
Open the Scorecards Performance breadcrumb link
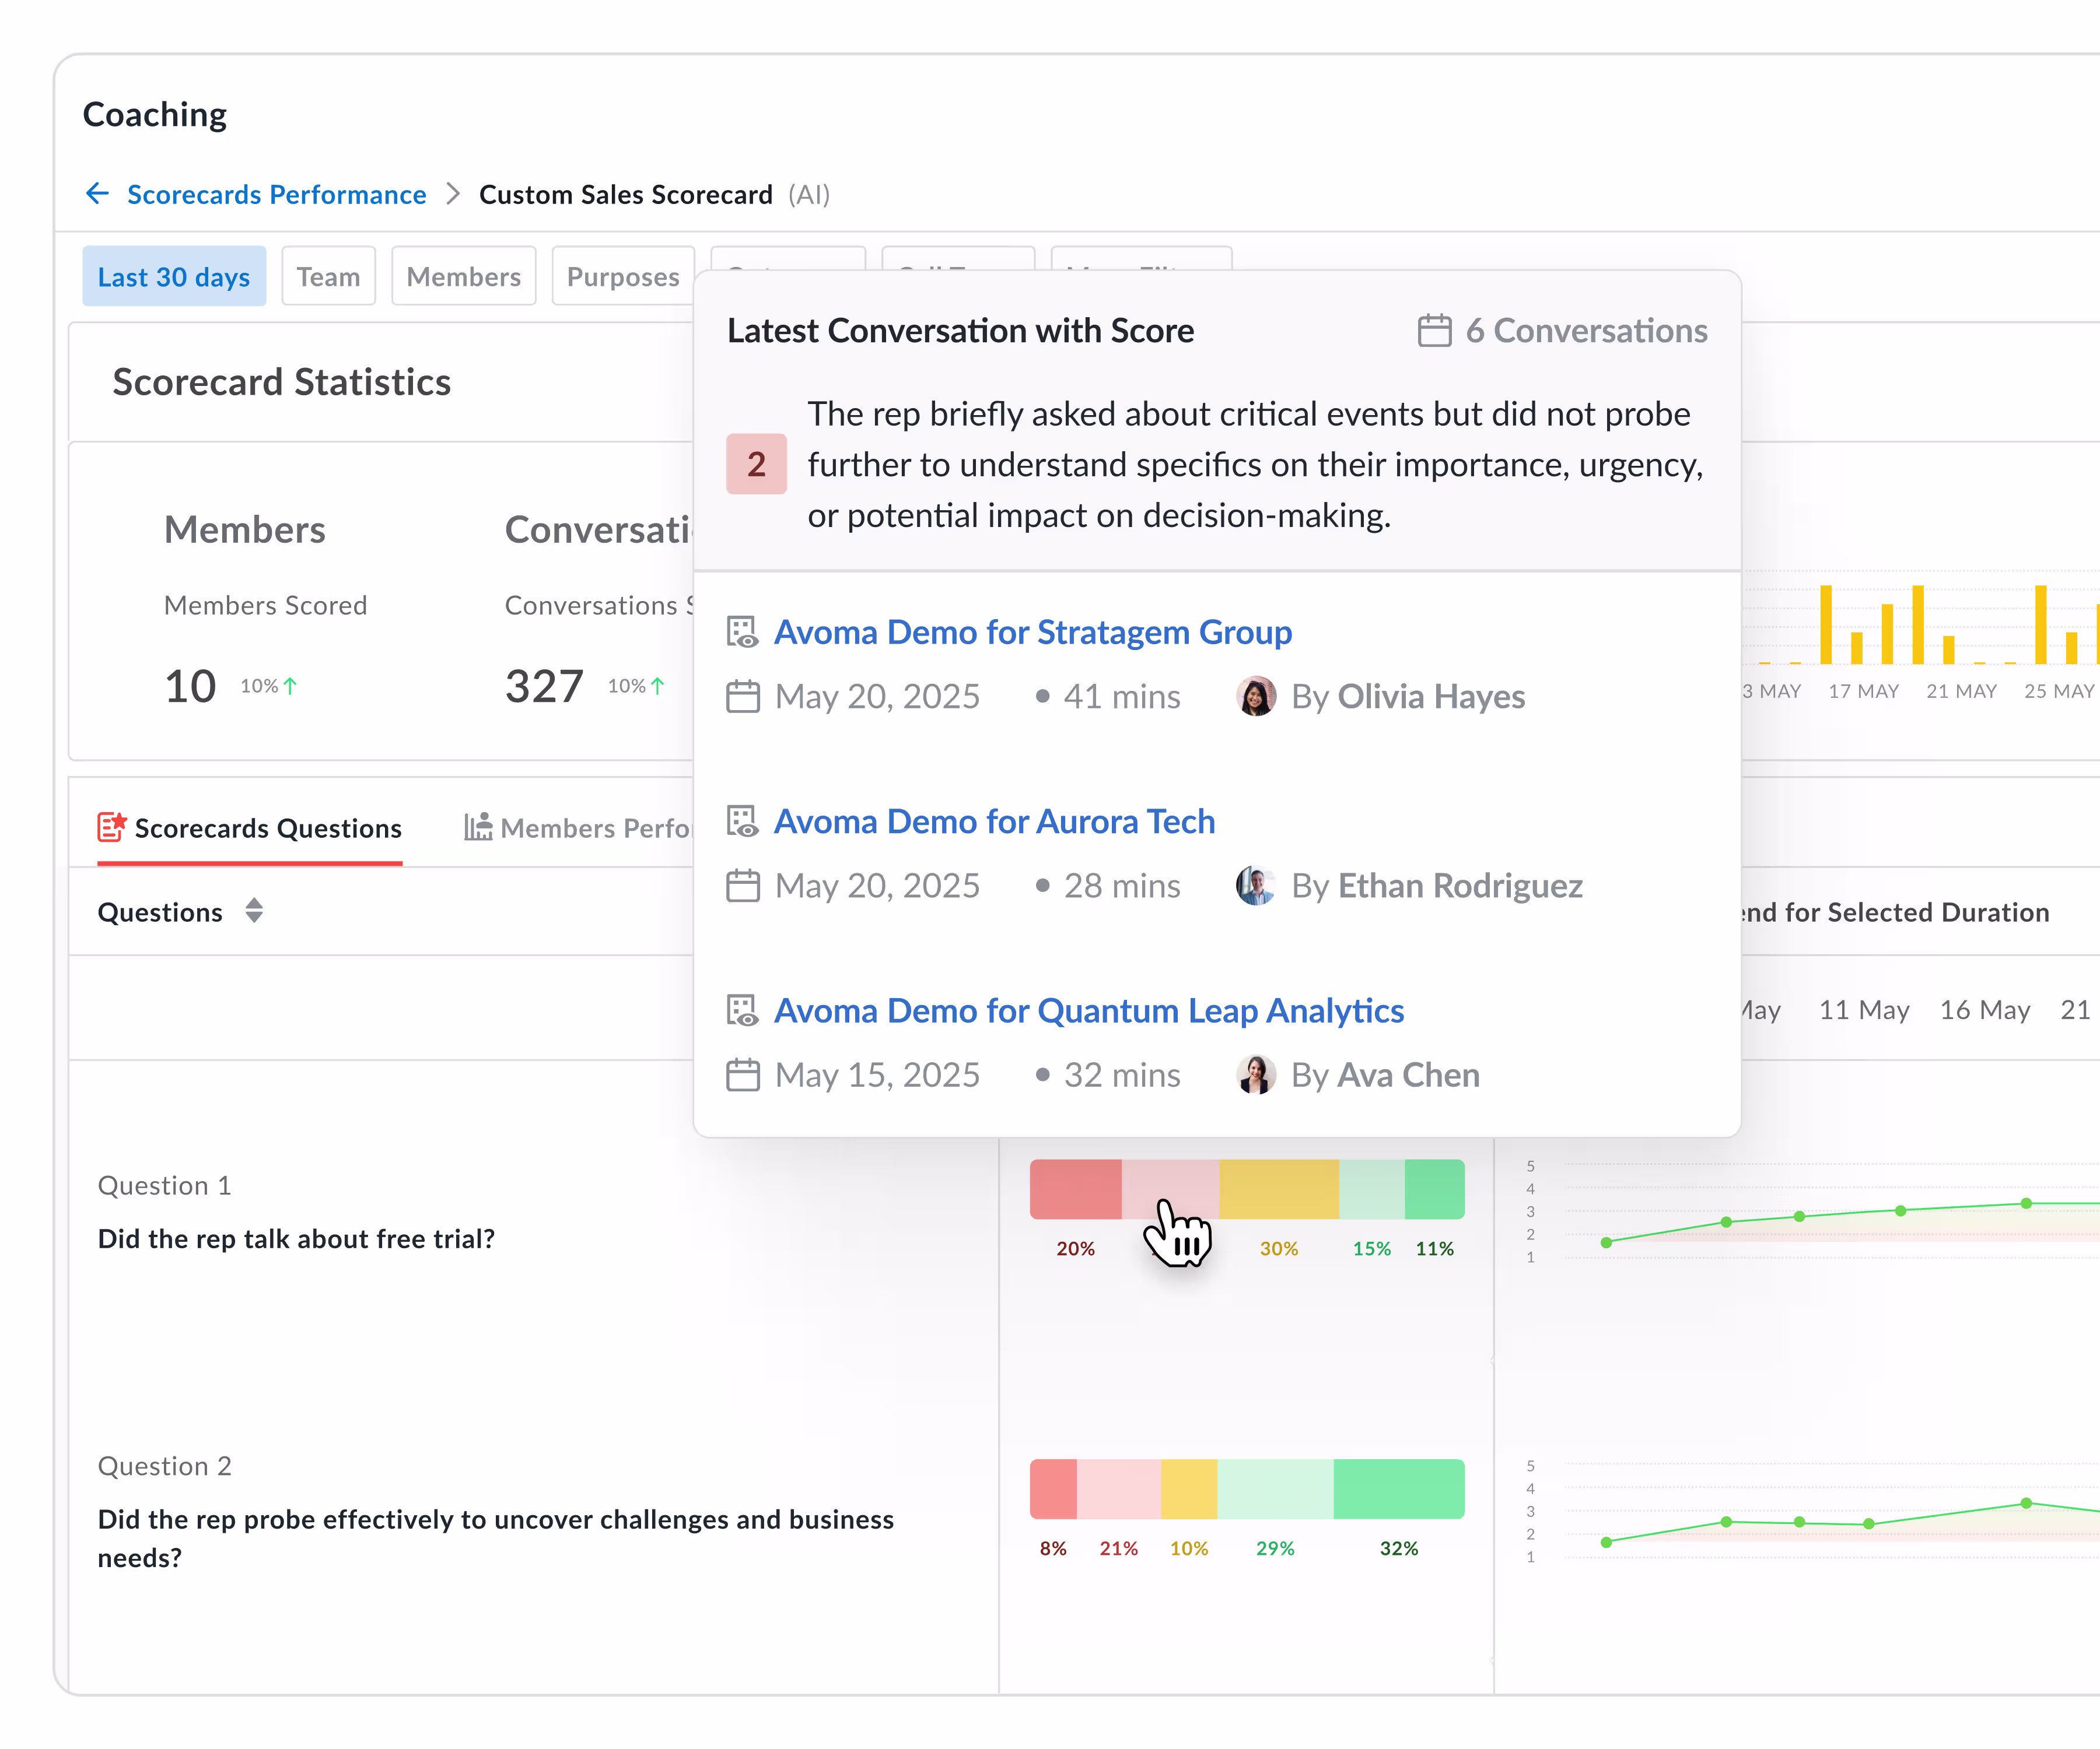tap(276, 194)
